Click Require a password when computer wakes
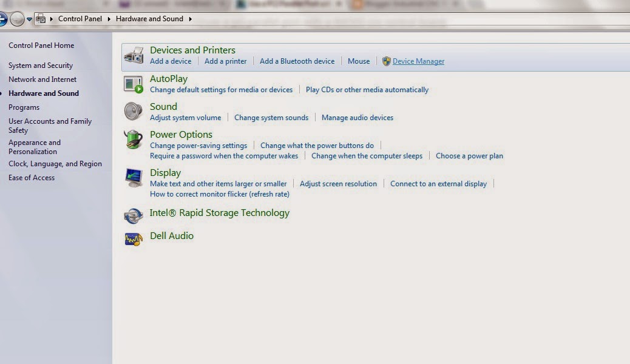Viewport: 630px width, 364px height. point(224,156)
